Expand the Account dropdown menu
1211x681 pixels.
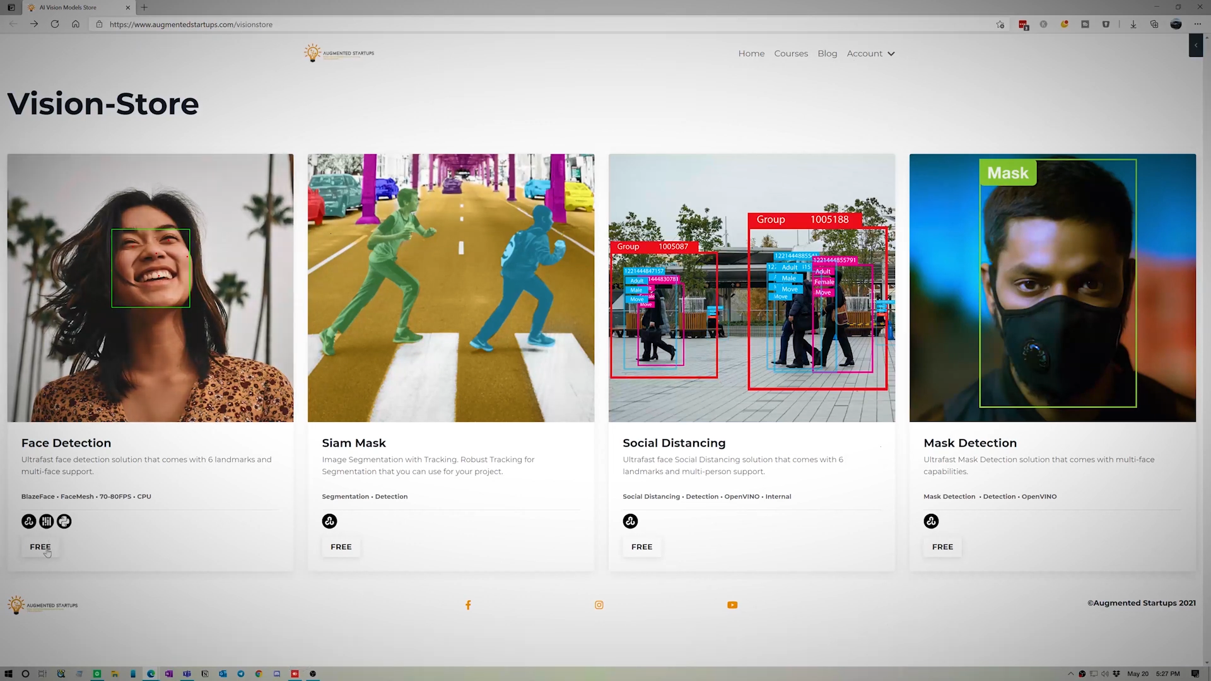coord(870,54)
